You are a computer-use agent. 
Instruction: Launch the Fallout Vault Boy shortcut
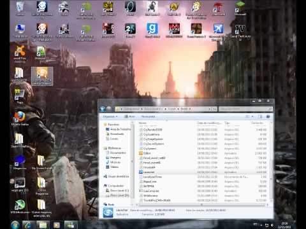[196, 10]
